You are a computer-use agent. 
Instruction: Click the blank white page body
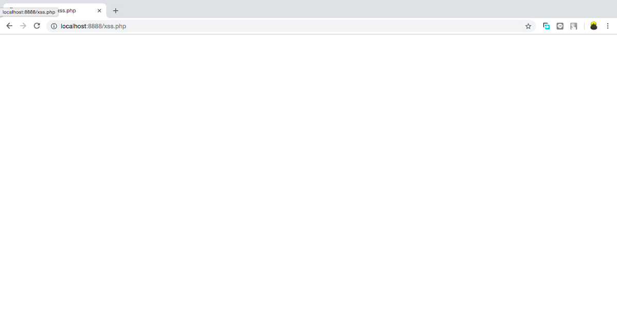[x=308, y=179]
